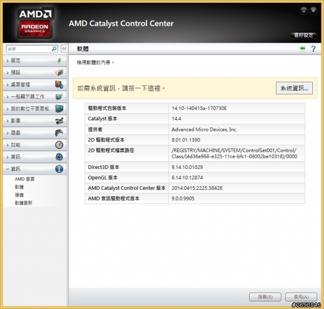Image resolution: width=324 pixels, height=309 pixels.
Task: Open AMD 首頁 under 資訊
Action: click(x=25, y=179)
